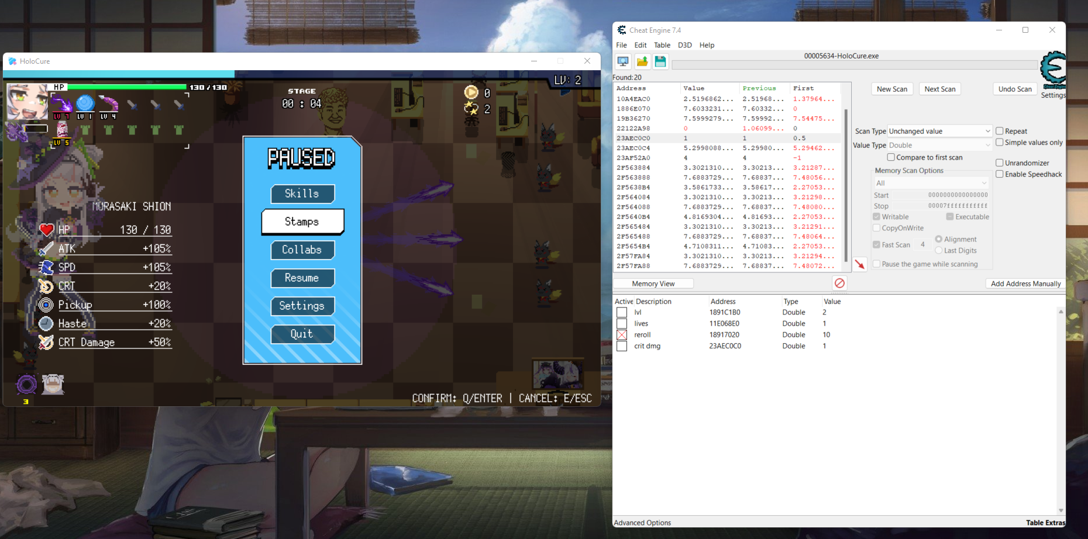Click the HoloCoin counter icon

pos(471,92)
